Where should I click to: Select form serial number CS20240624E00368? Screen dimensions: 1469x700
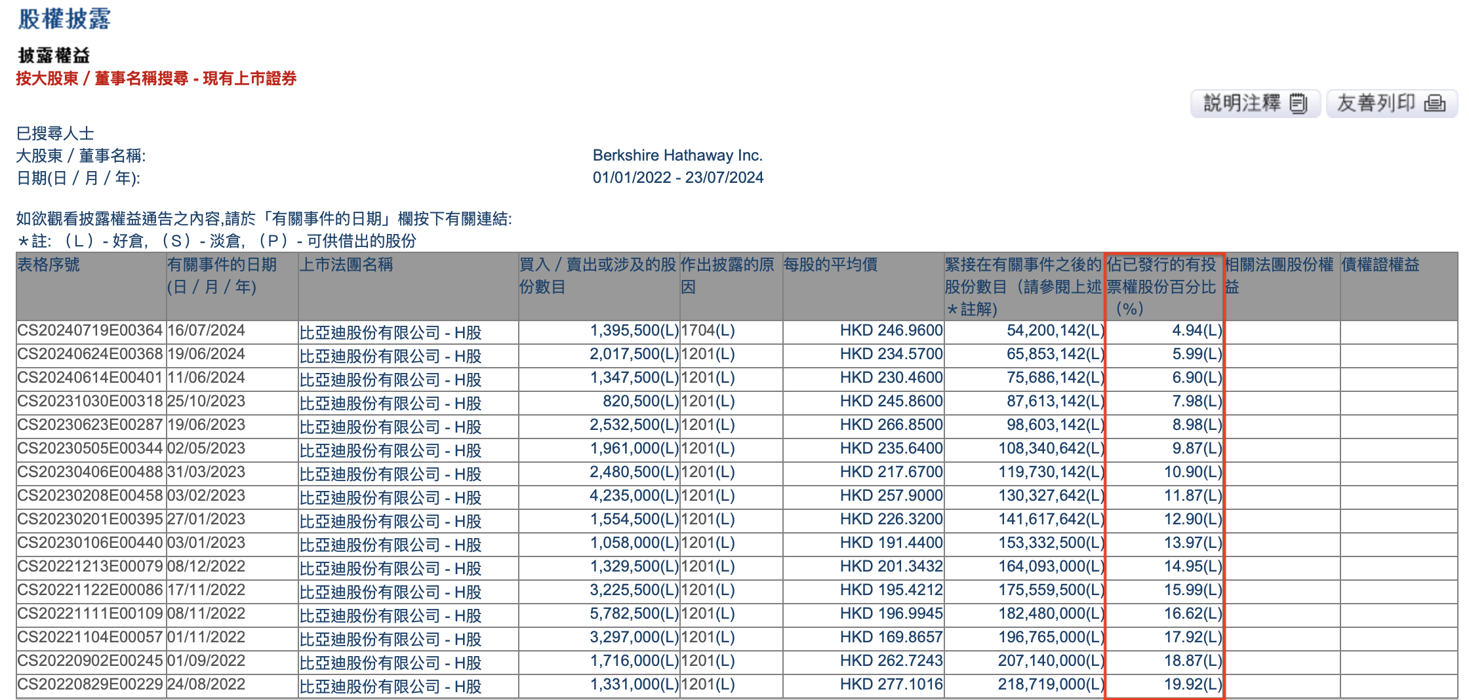(x=90, y=354)
